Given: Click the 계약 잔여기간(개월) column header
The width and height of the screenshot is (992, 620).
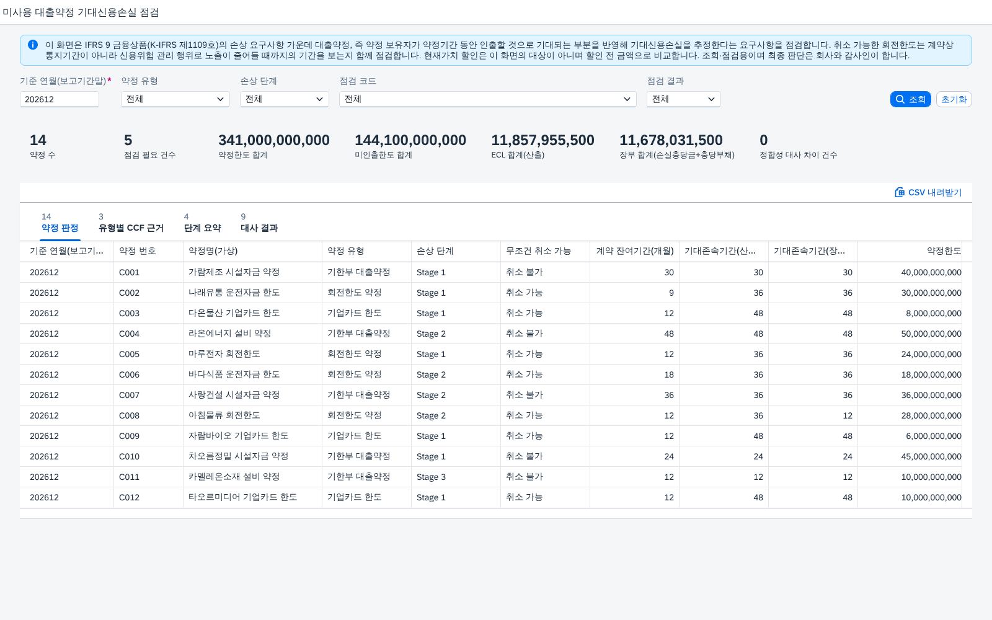Looking at the screenshot, I should pyautogui.click(x=635, y=251).
